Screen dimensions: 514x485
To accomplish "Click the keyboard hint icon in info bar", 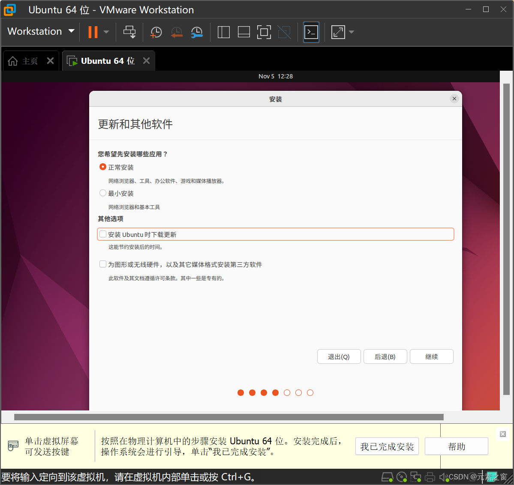I will point(13,446).
